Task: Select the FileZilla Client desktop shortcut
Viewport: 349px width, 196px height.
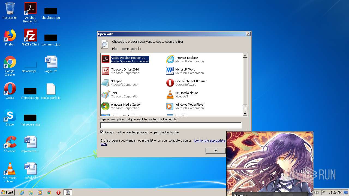Action: (30, 38)
